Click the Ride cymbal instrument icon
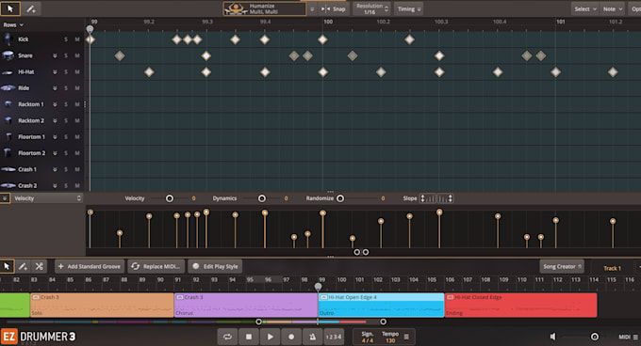 (x=8, y=88)
